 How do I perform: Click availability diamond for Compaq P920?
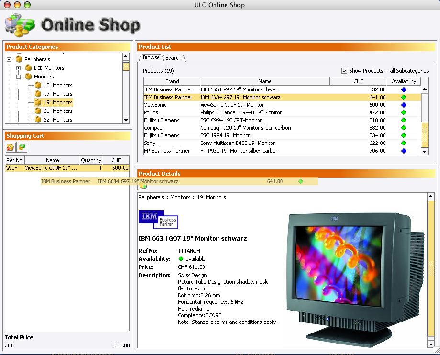coord(404,128)
